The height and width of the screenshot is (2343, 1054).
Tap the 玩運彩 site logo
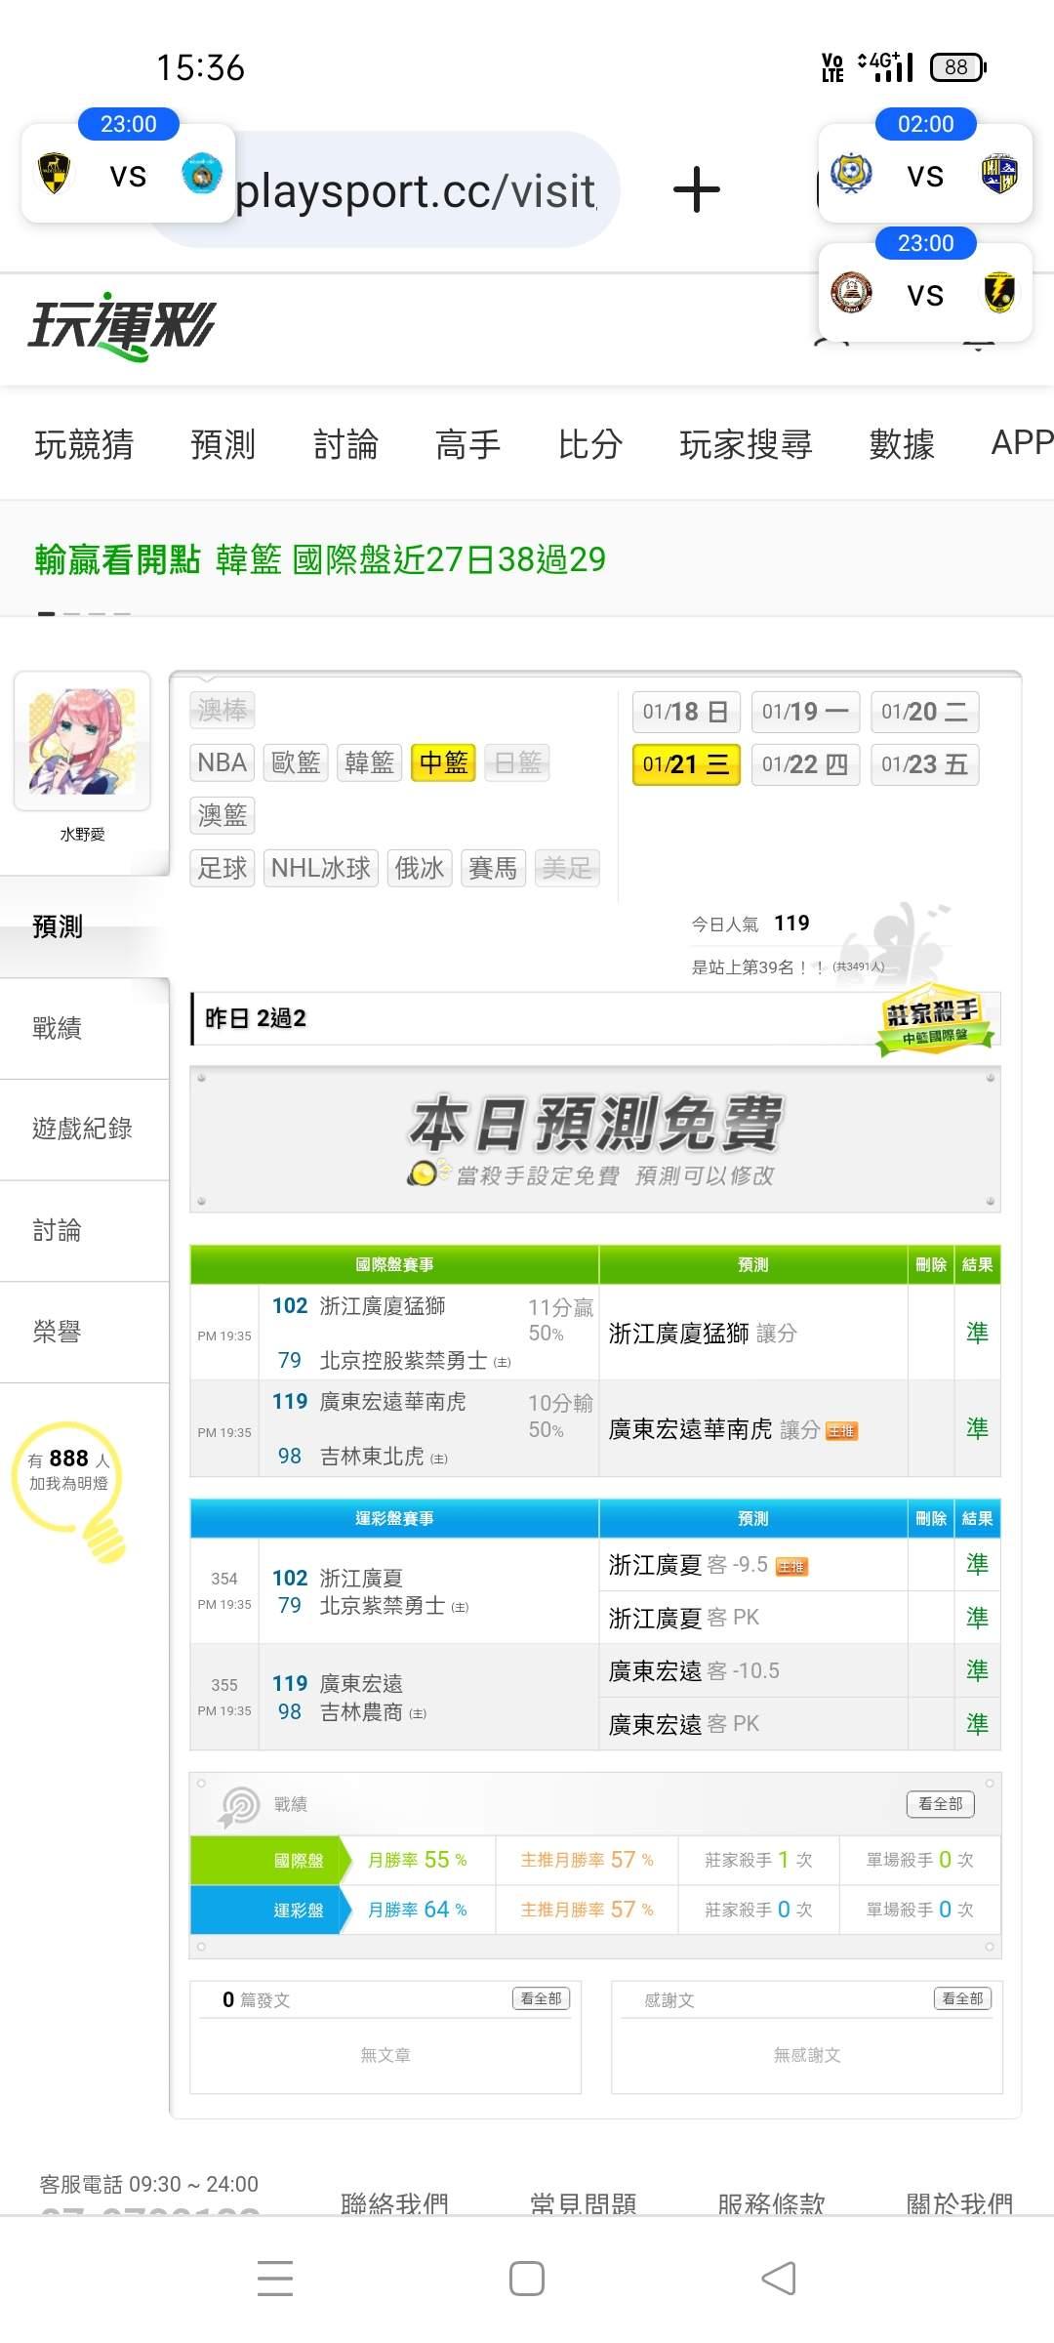pyautogui.click(x=121, y=326)
